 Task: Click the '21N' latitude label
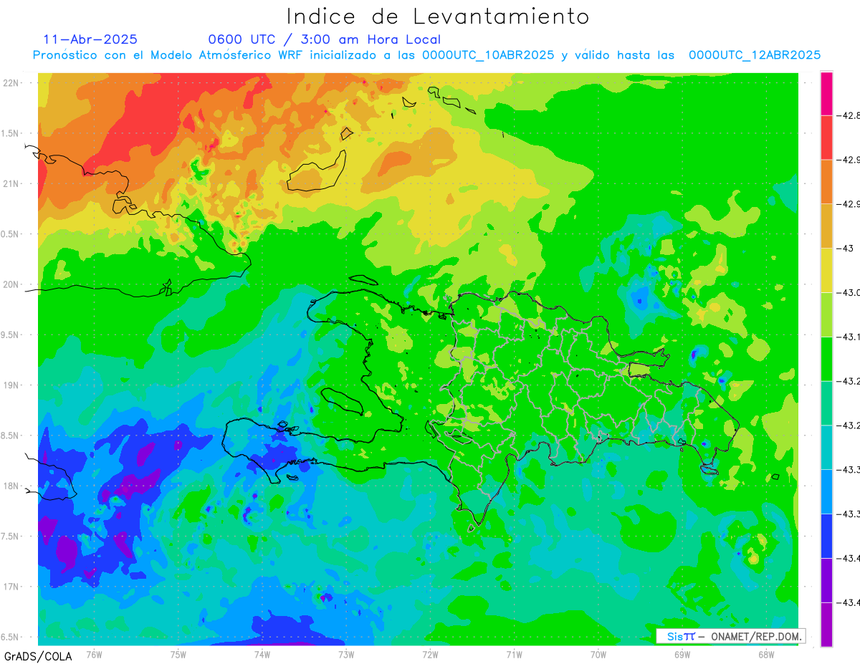(11, 184)
